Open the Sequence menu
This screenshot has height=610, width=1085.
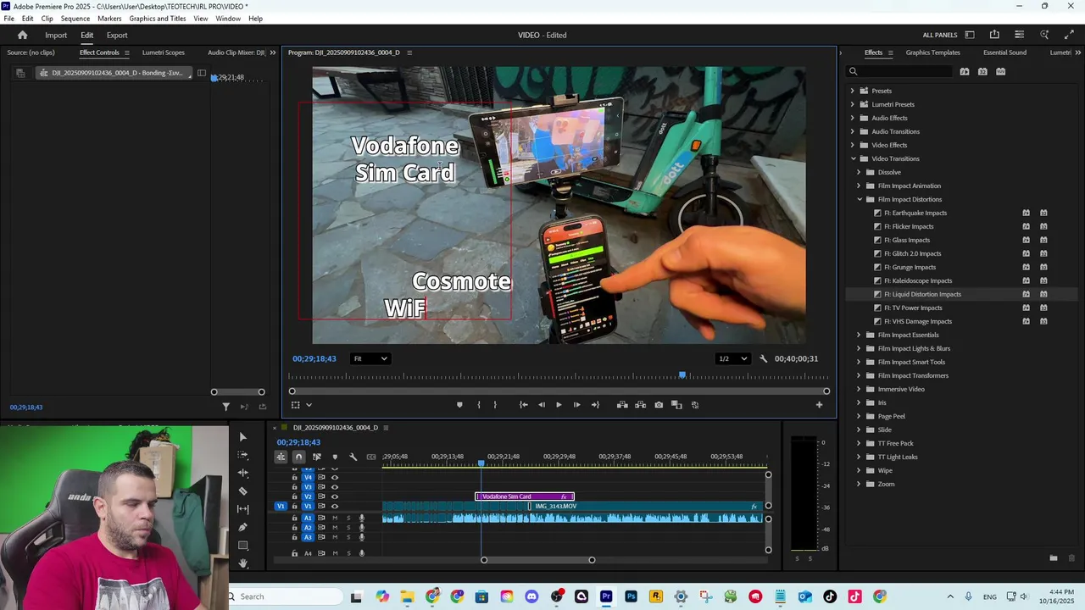75,19
